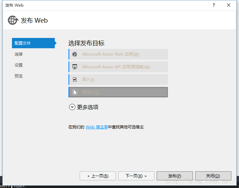Image resolution: width=239 pixels, height=188 pixels.
Task: Click the 选择发布目标 heading text
Action: click(86, 43)
